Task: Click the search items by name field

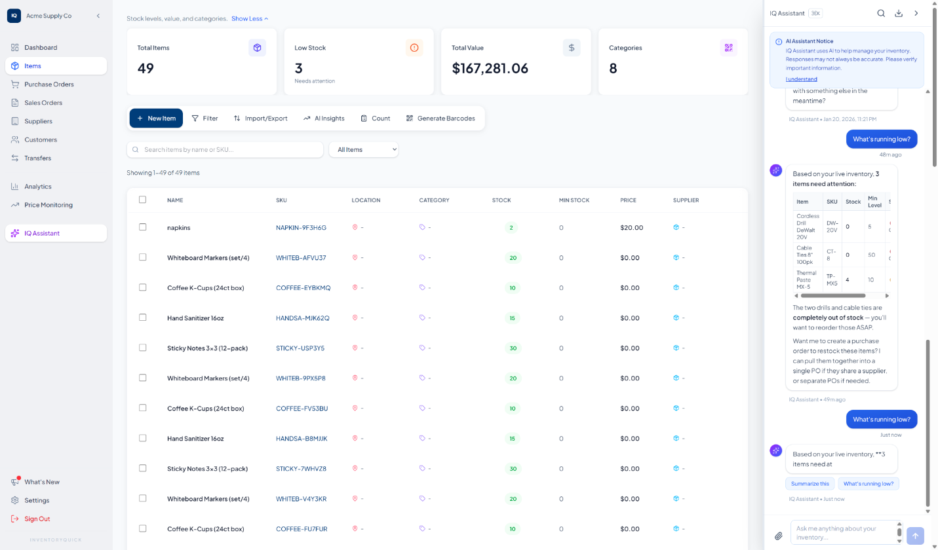Action: click(x=225, y=149)
